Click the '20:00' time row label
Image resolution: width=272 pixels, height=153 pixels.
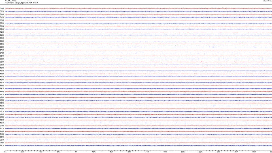coord(2,126)
